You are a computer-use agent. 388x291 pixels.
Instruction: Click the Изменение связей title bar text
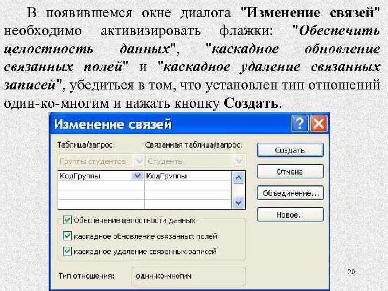[x=113, y=124]
